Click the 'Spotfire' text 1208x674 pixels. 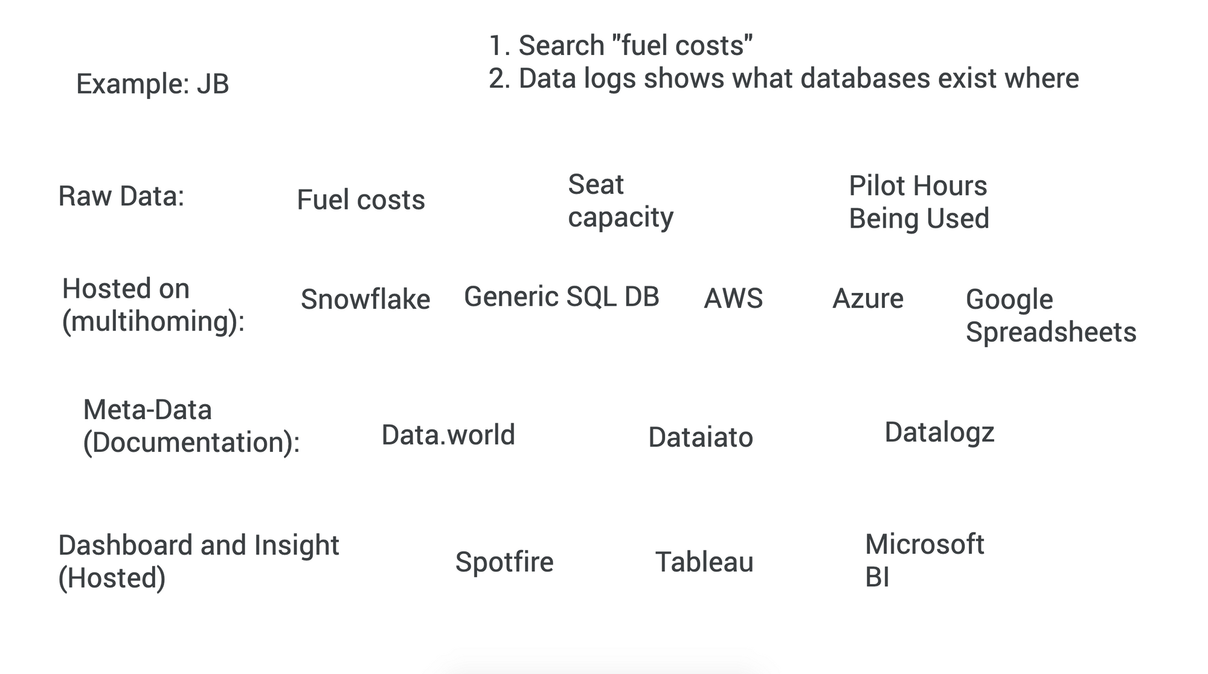(x=504, y=562)
